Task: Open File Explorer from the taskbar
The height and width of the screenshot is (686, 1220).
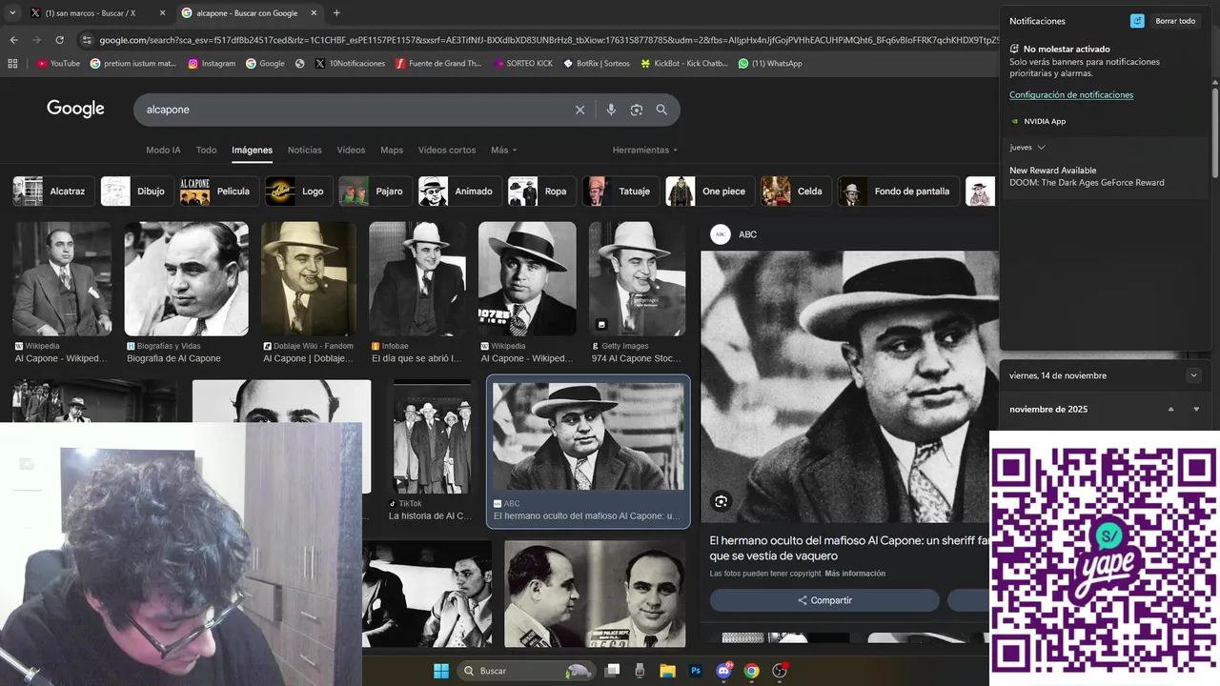Action: tap(667, 671)
